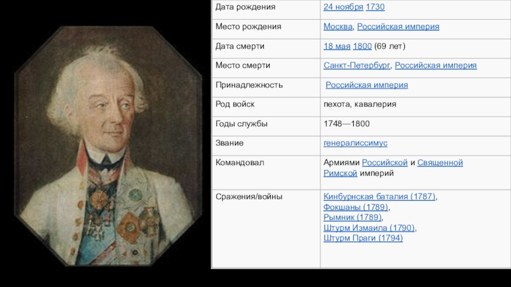This screenshot has width=511, height=287.
Task: Follow the 'Рымник (1789)' battle link
Action: click(353, 217)
